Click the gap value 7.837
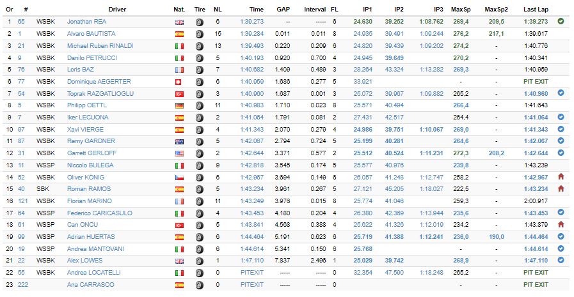 [282, 261]
